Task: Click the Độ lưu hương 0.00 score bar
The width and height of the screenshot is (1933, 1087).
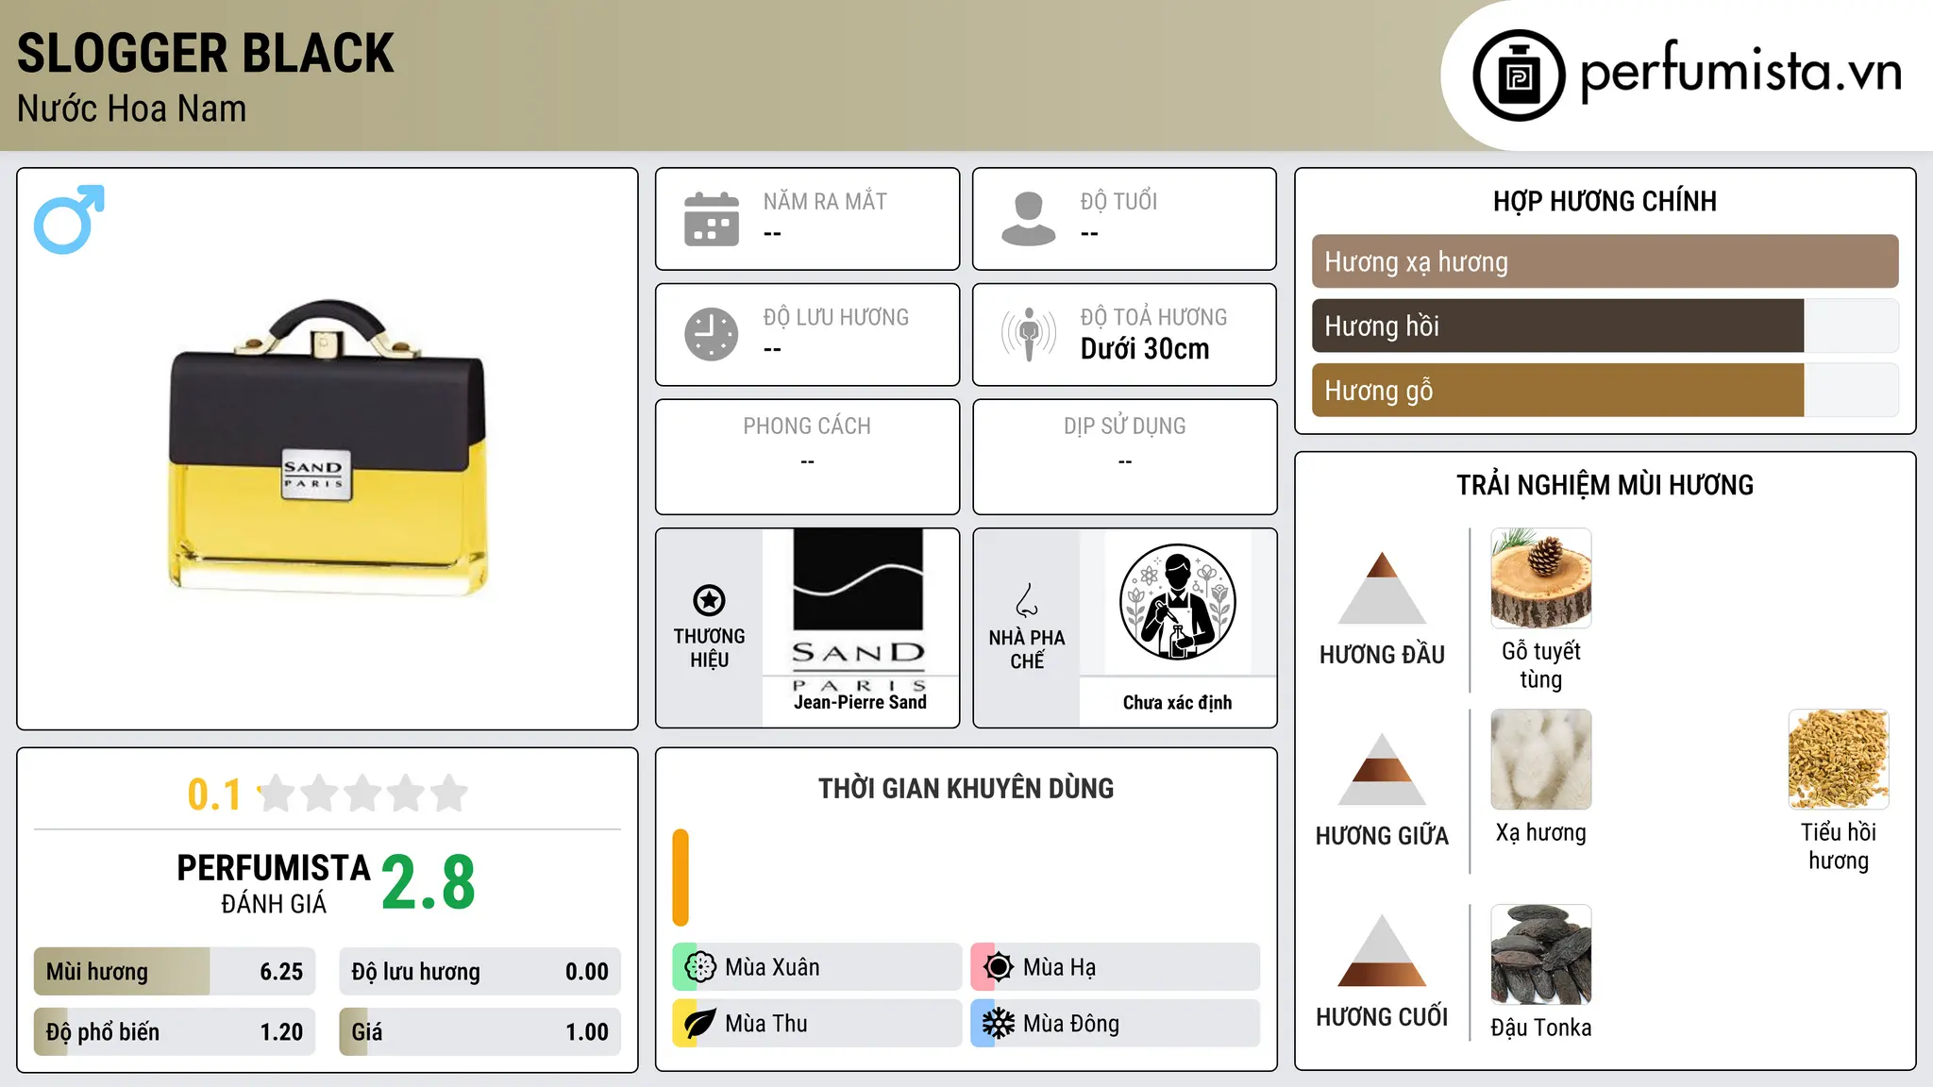Action: tap(480, 971)
